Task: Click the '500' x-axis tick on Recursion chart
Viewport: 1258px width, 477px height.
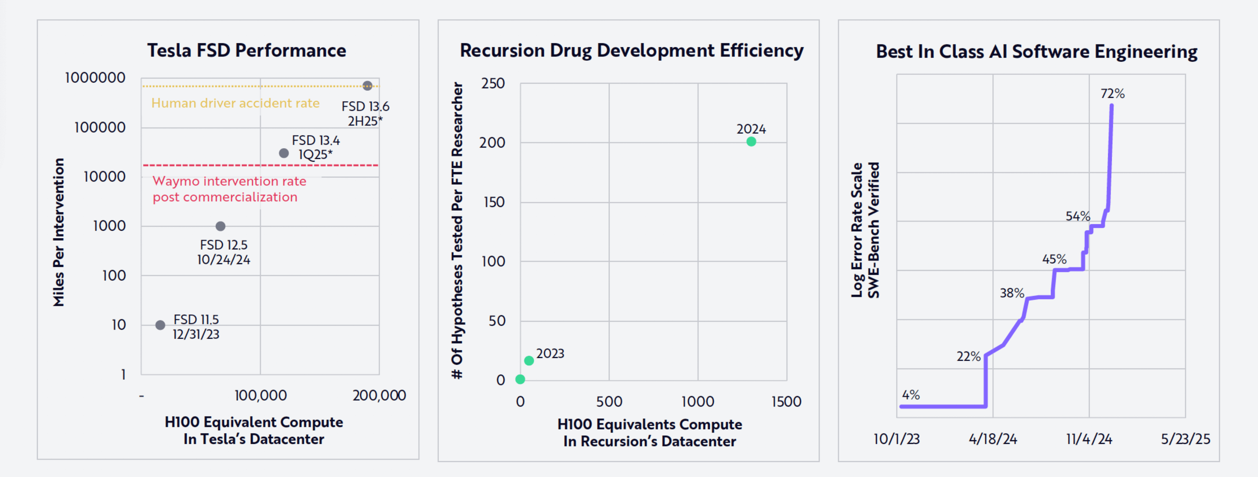Action: click(609, 402)
